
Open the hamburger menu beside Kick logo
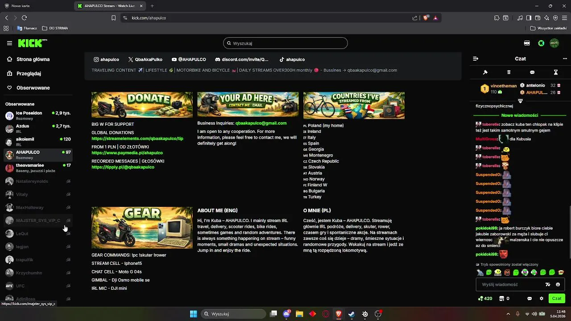click(9, 43)
